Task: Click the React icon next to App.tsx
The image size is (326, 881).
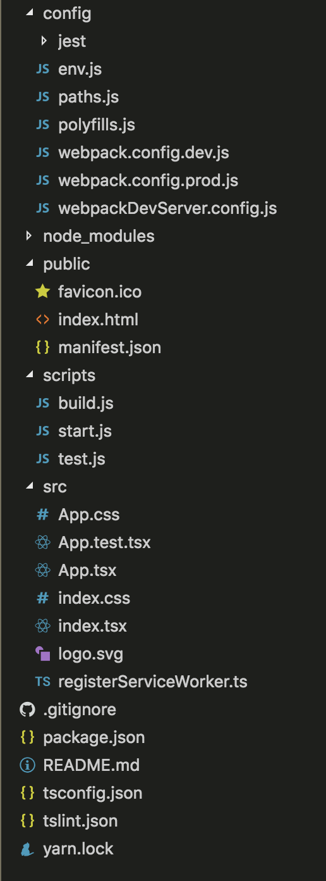Action: point(42,570)
